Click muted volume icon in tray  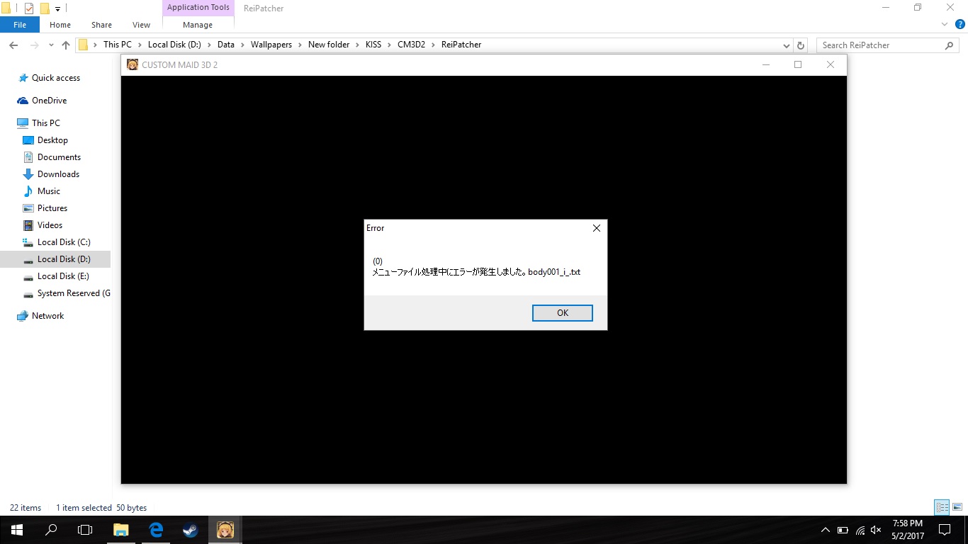pyautogui.click(x=876, y=530)
